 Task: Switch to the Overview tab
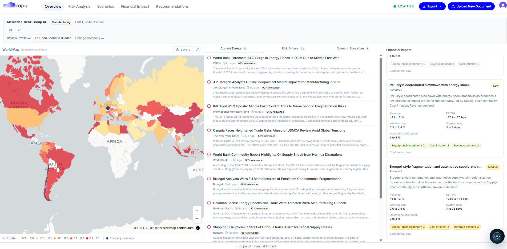53,6
